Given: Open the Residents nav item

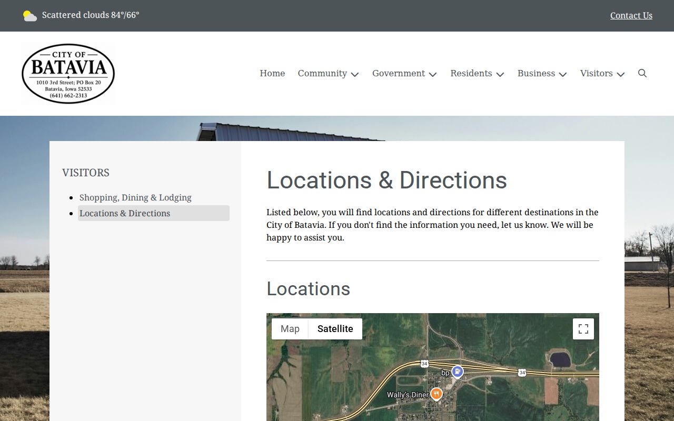Looking at the screenshot, I should coord(471,73).
